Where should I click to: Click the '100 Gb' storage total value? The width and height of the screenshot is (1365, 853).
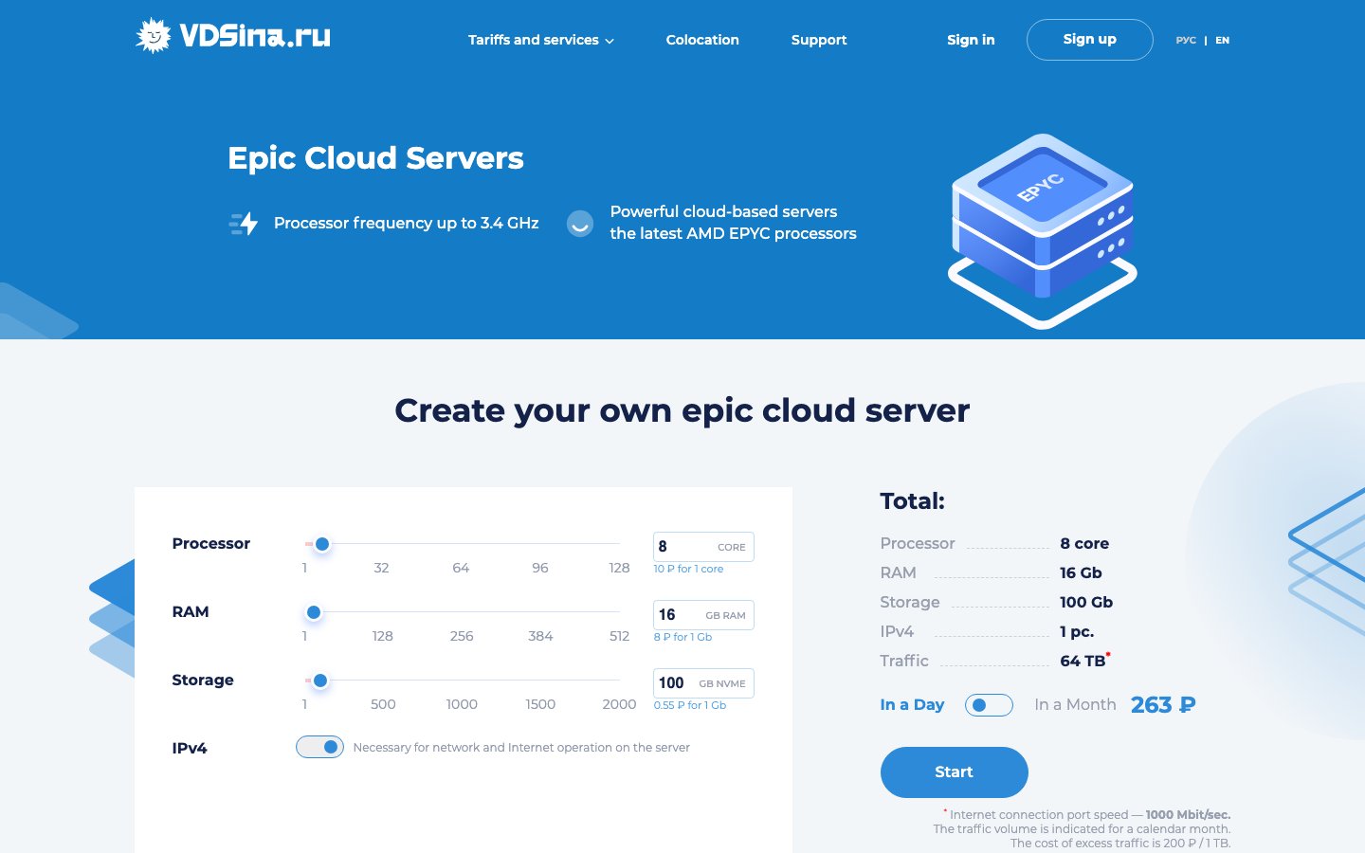(1086, 602)
